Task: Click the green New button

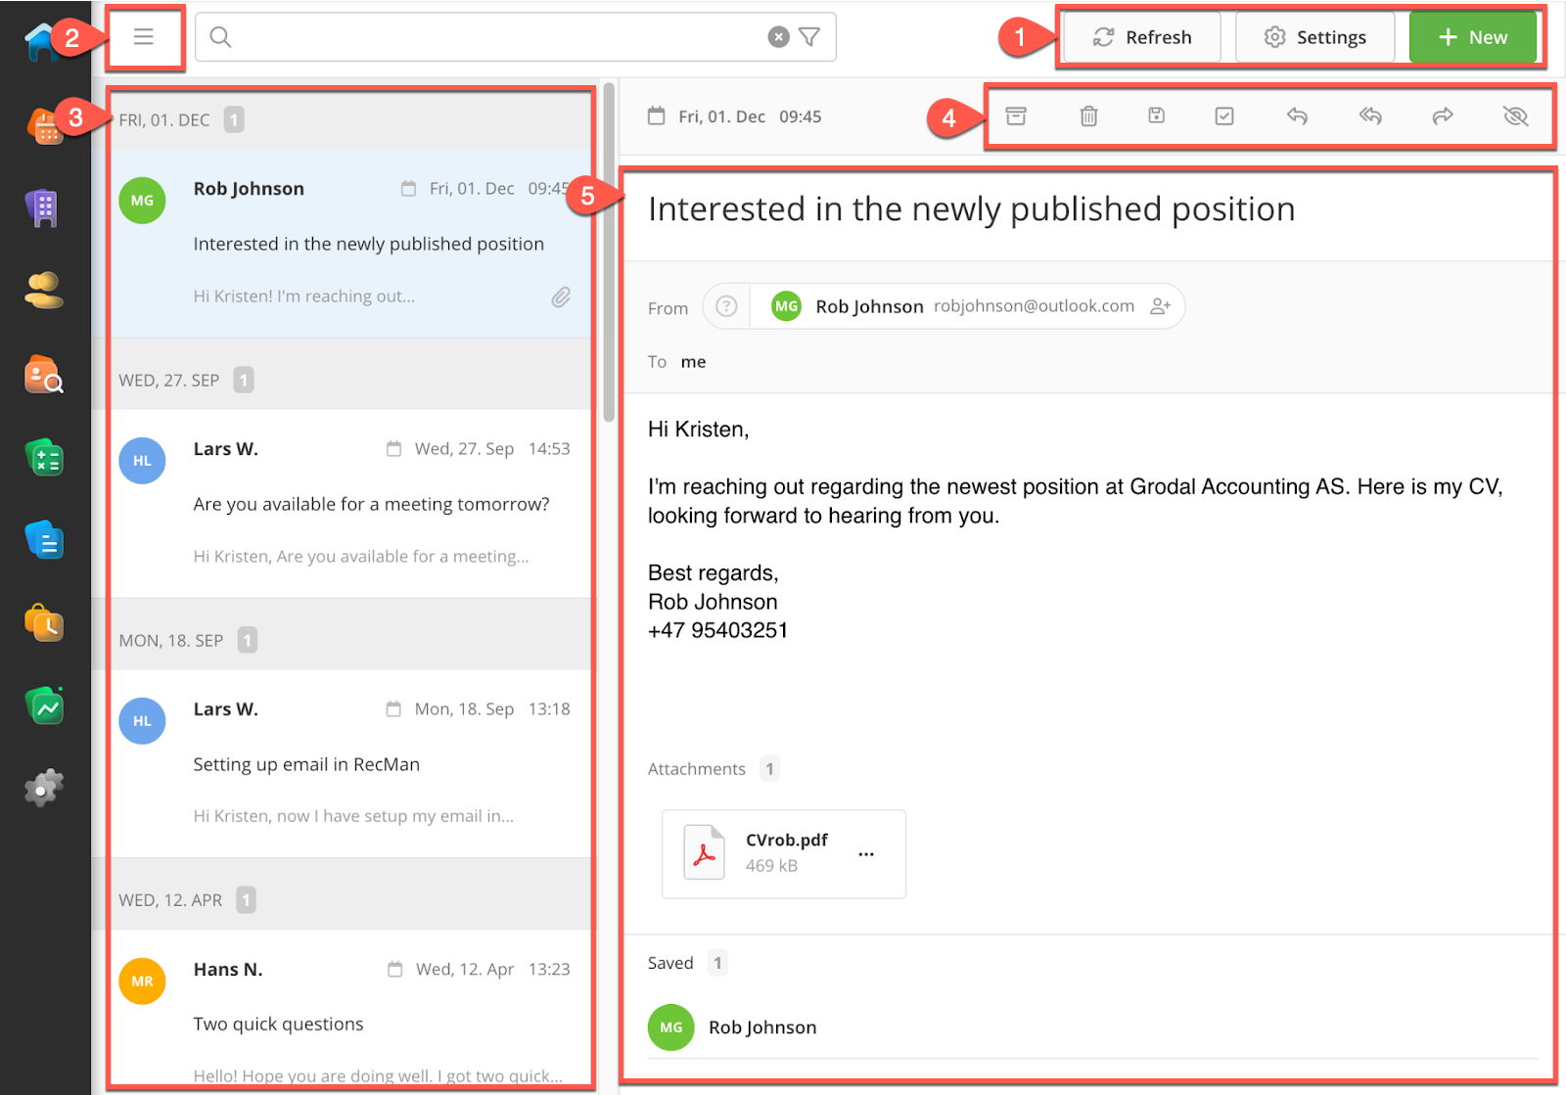Action: coord(1472,37)
